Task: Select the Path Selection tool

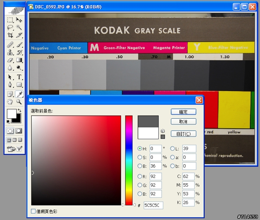Action: [x=10, y=77]
